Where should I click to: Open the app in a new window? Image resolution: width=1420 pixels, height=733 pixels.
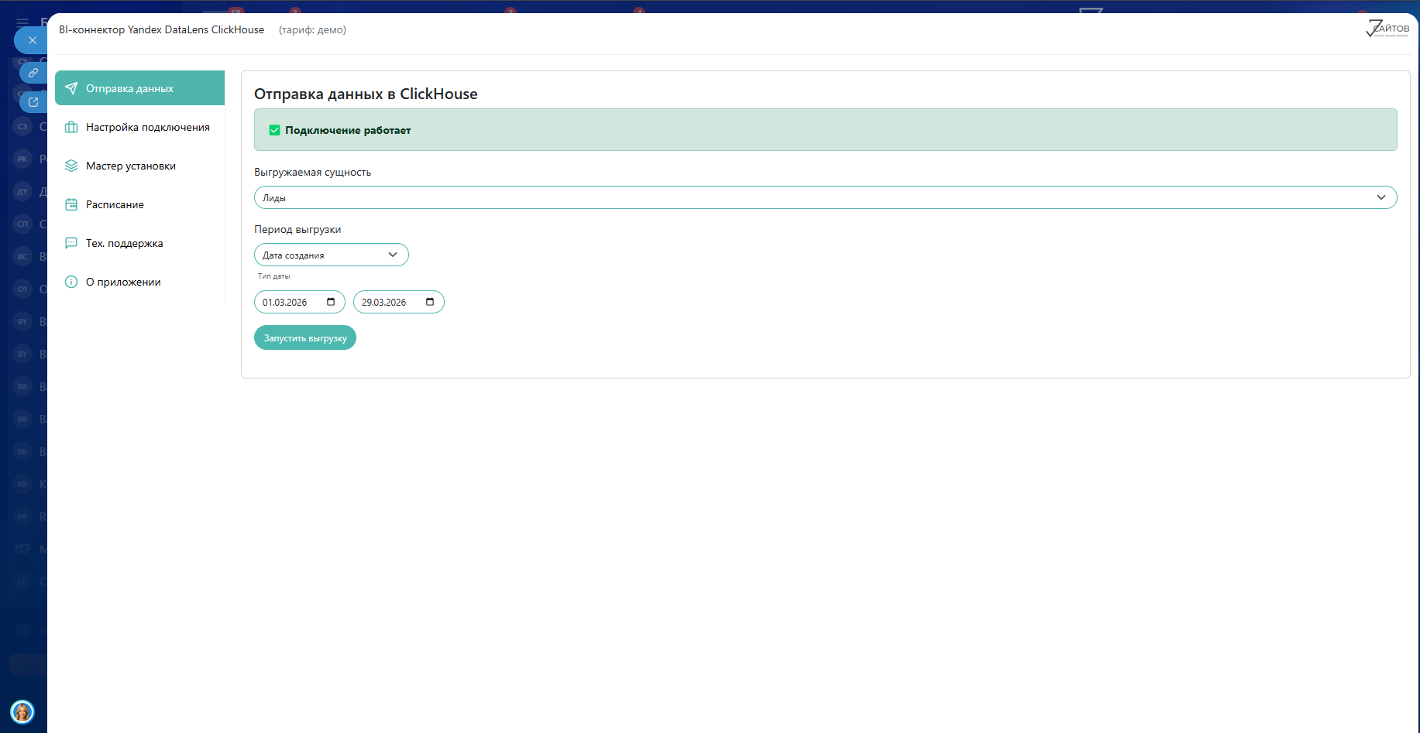click(x=33, y=101)
